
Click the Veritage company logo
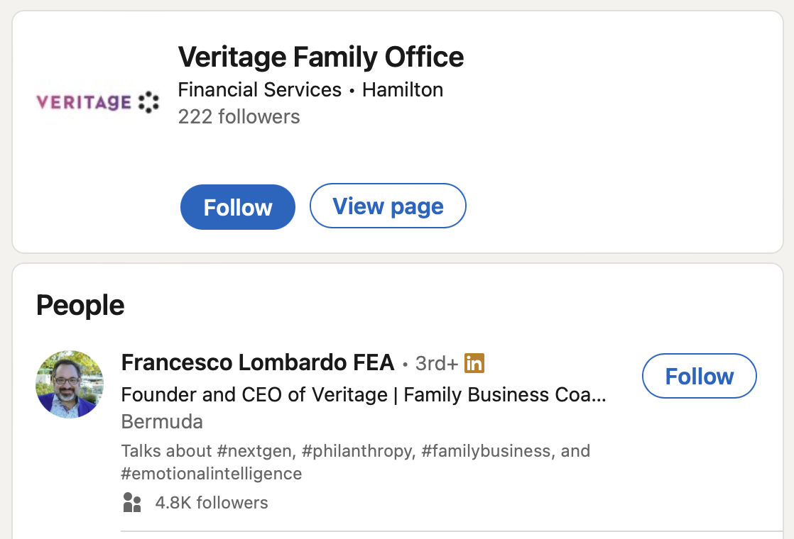(97, 101)
